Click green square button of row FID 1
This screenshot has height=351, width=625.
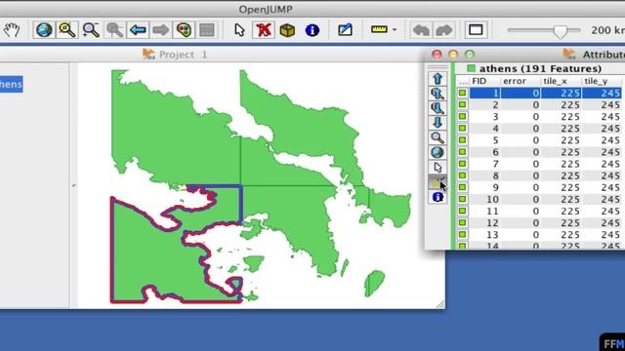(x=462, y=93)
